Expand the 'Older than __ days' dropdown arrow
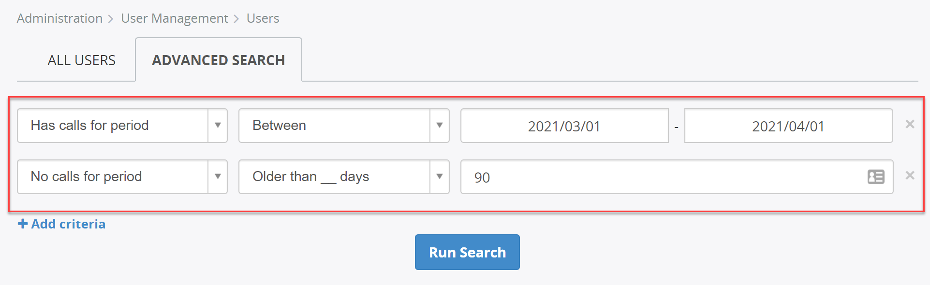The width and height of the screenshot is (930, 285). (x=440, y=177)
